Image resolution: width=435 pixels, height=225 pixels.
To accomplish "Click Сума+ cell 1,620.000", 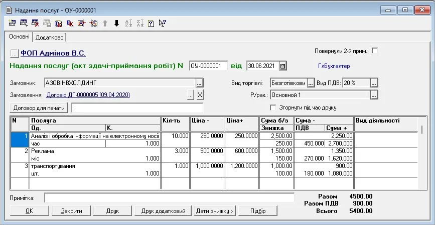I will click(339, 158).
